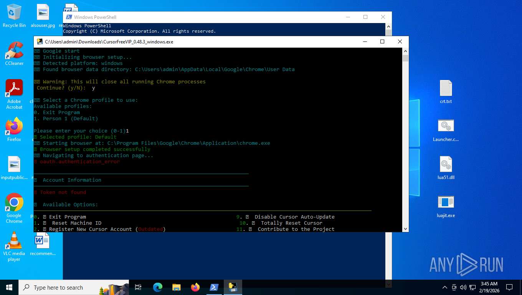Open File Explorer from the taskbar
522x295 pixels.
tap(177, 287)
